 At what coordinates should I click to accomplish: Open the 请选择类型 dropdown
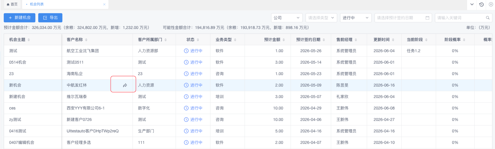(x=321, y=18)
